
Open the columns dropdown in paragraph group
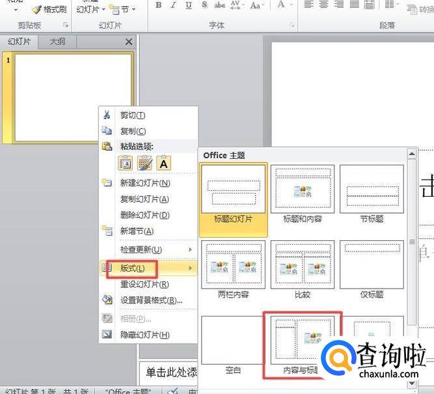(392, 5)
